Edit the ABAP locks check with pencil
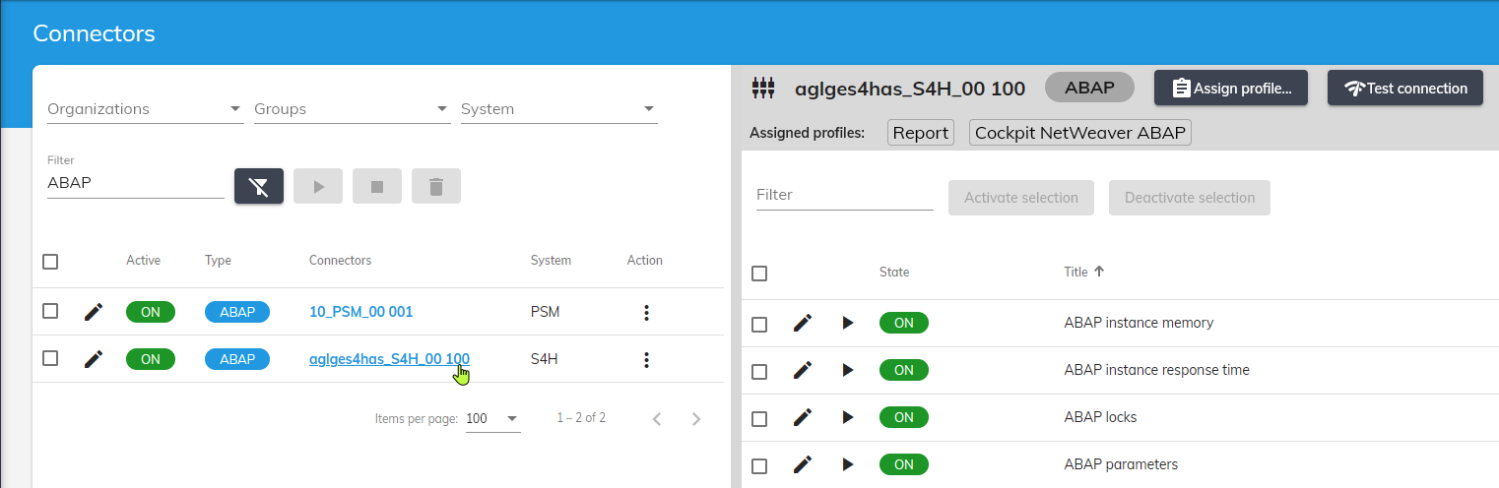Screen dimensions: 1499x488 tap(803, 417)
